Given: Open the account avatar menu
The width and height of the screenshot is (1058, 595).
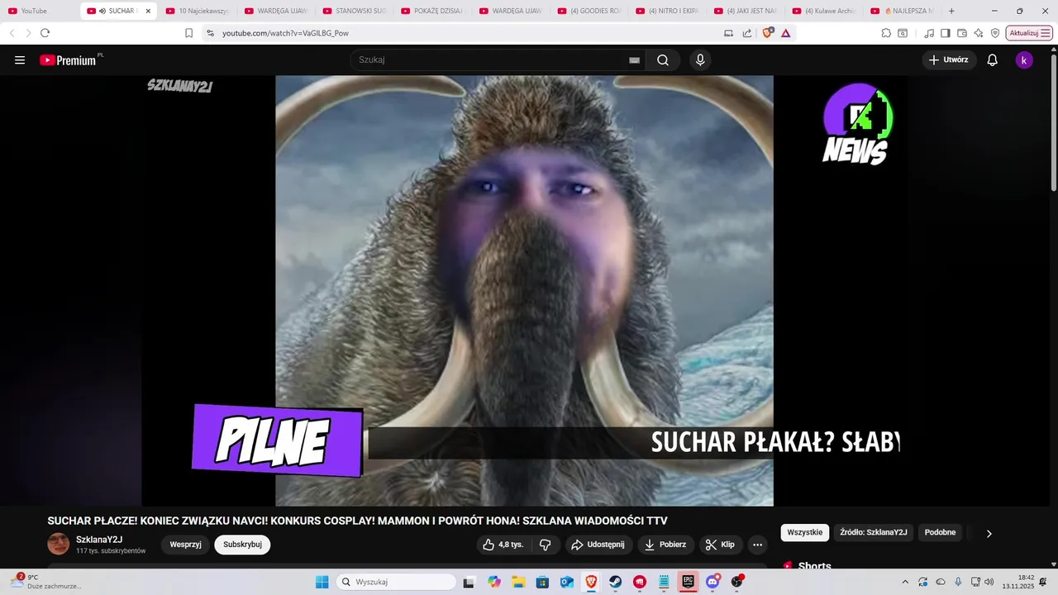Looking at the screenshot, I should point(1024,60).
